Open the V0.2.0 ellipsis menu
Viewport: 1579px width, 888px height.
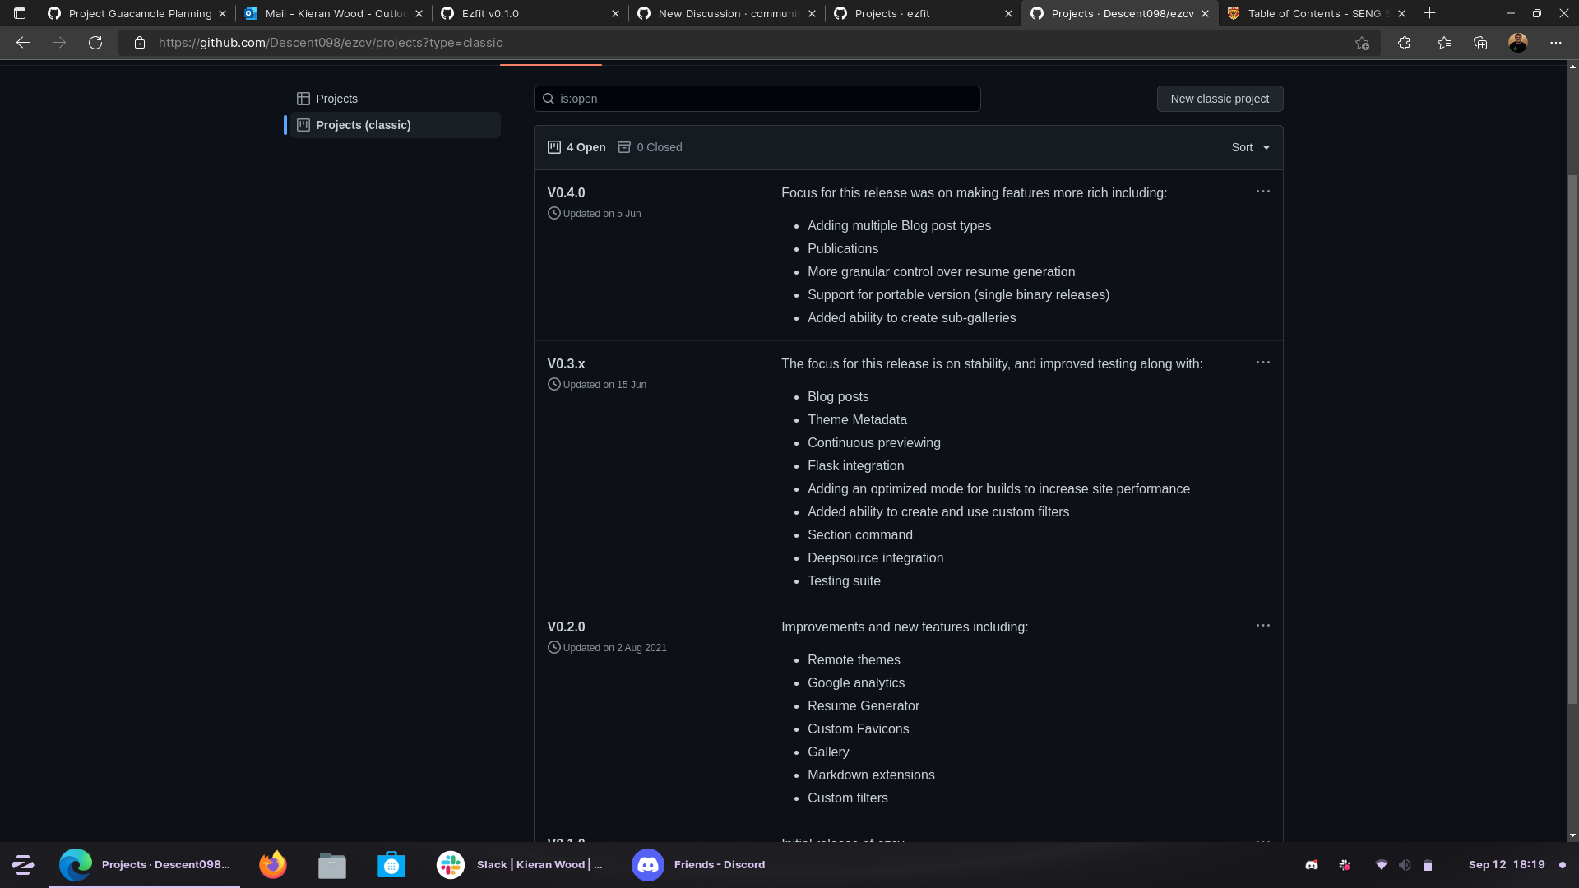1263,626
